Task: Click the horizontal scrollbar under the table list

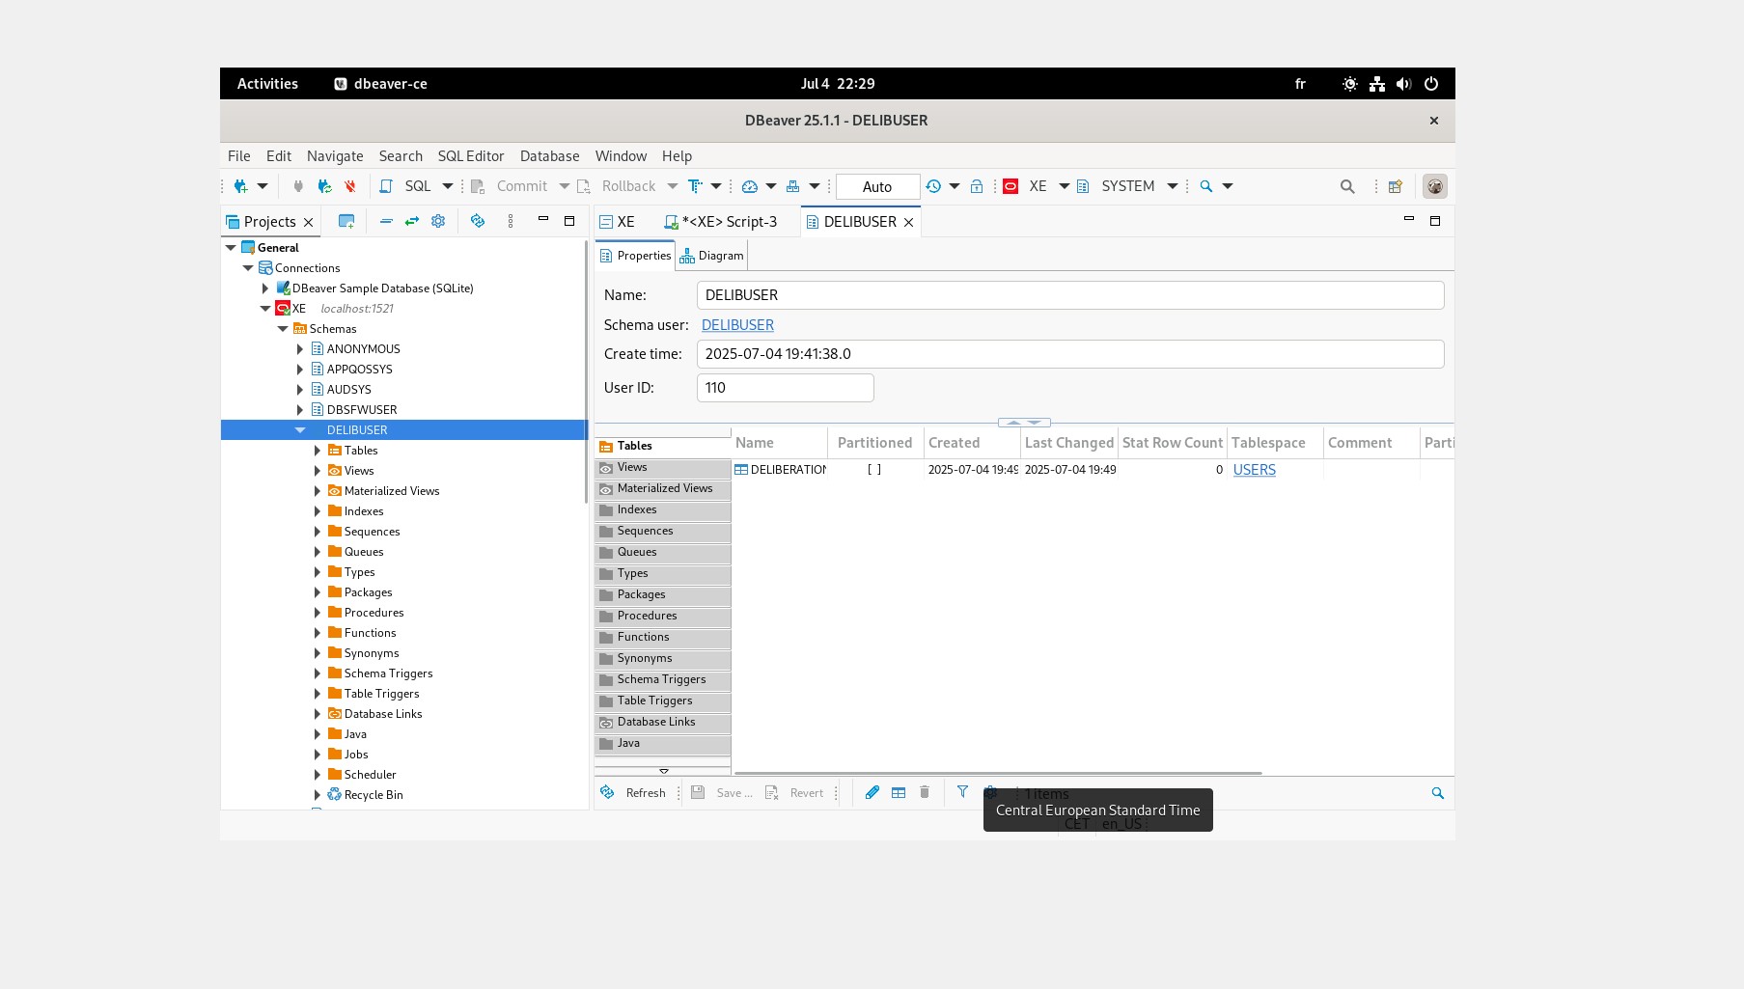Action: coord(998,773)
